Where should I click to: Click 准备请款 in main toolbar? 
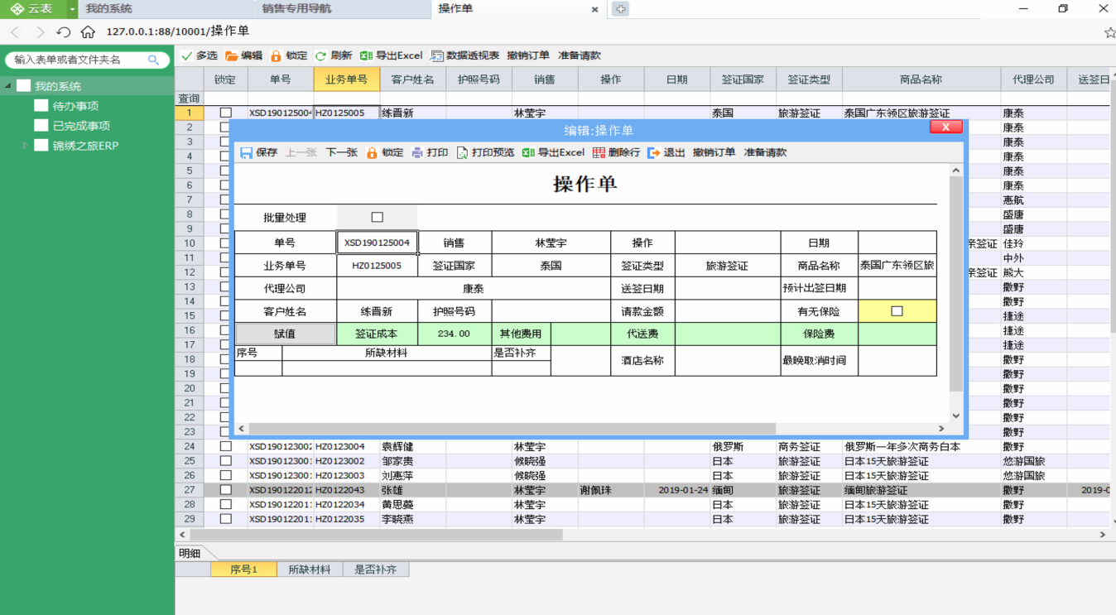[580, 55]
